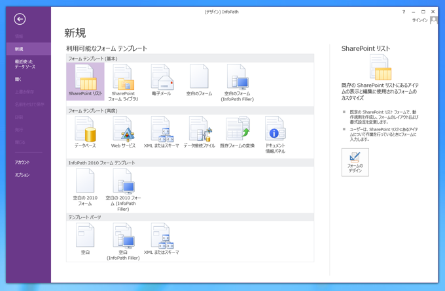
Task: Open the 新規 menu item
Action: pyautogui.click(x=28, y=49)
